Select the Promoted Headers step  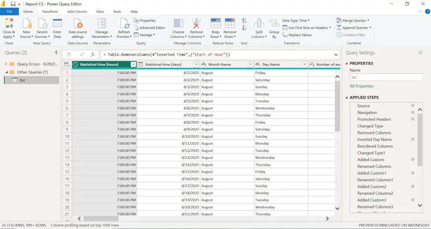[374, 119]
